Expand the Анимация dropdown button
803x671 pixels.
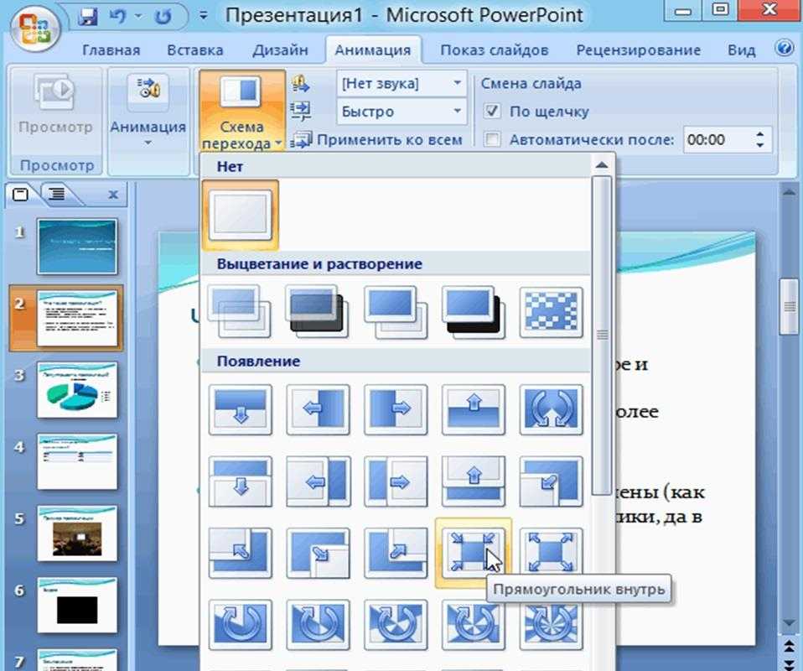tap(148, 110)
